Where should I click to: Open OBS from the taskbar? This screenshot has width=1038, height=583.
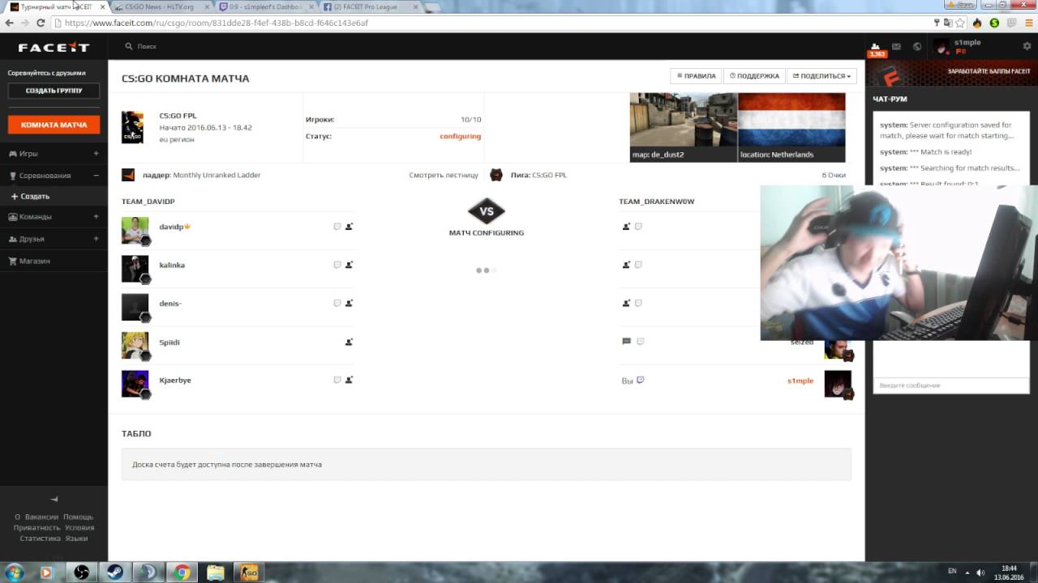(81, 572)
